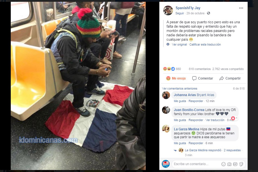Follow SpanishFly Jay with Seguir
The image size is (258, 172).
[180, 13]
